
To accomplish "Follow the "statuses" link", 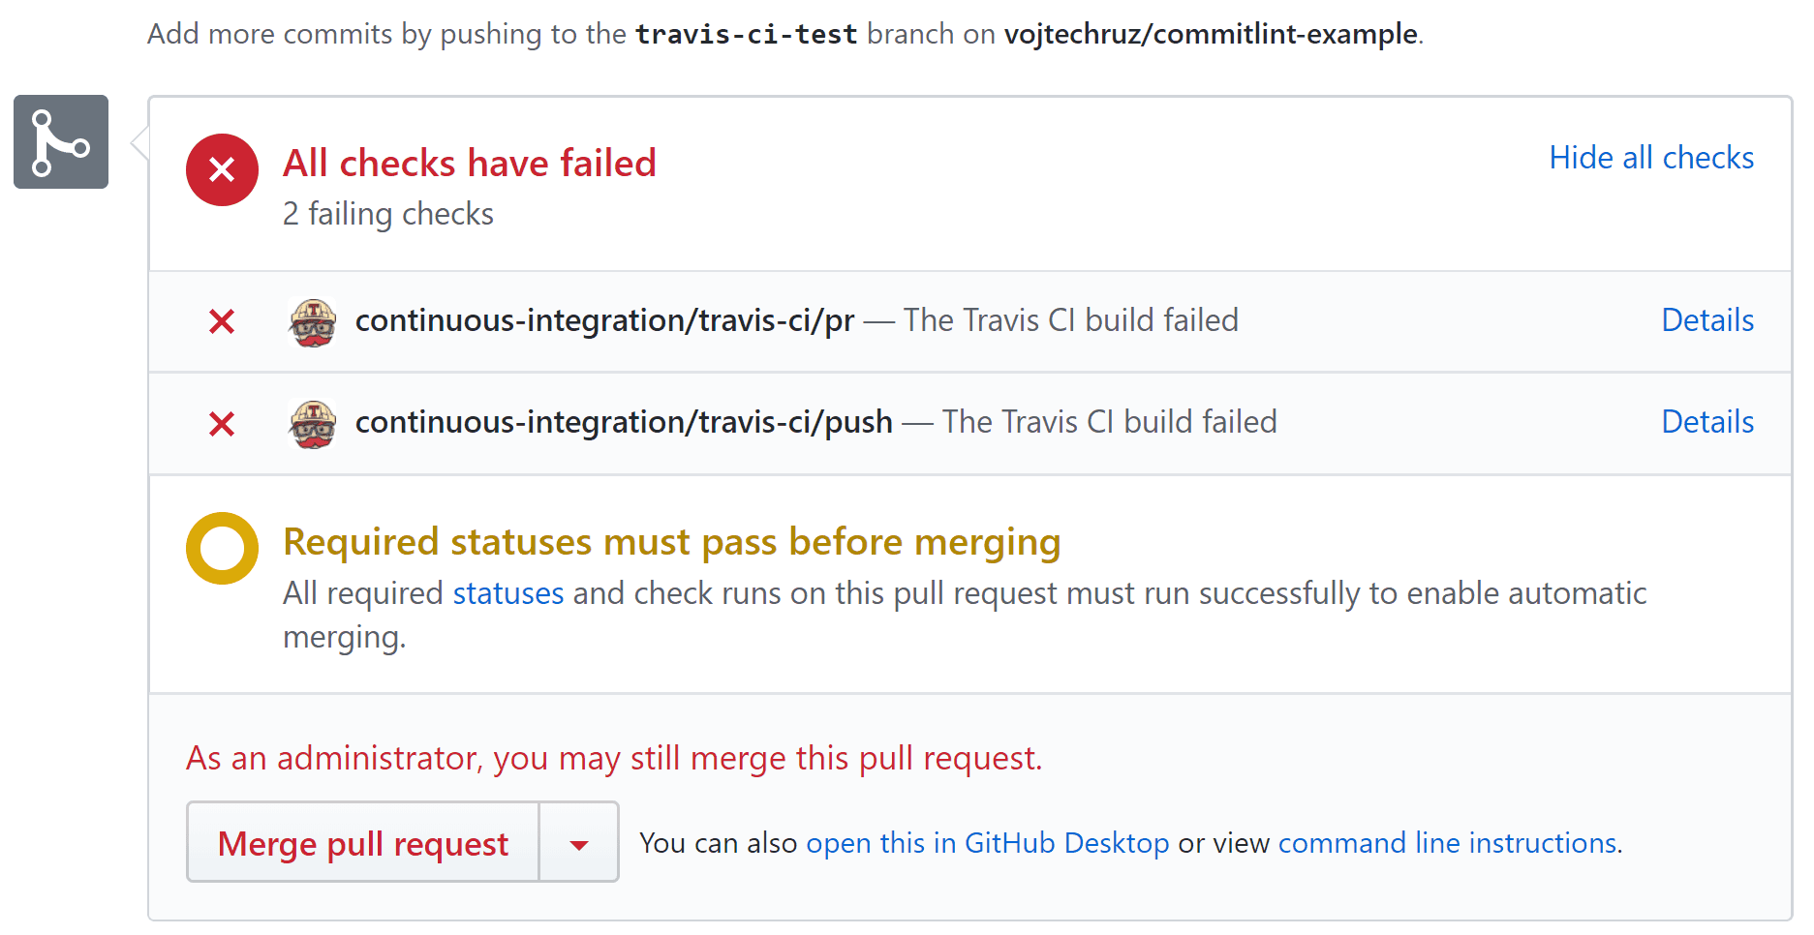I will click(x=507, y=593).
